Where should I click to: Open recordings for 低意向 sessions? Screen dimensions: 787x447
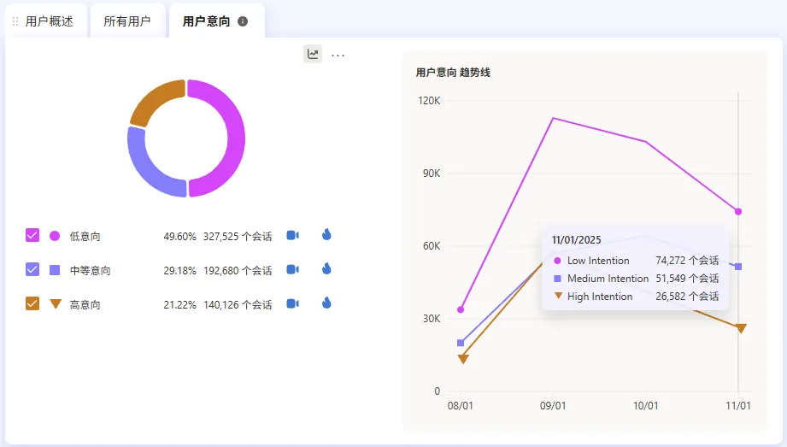[x=292, y=235]
